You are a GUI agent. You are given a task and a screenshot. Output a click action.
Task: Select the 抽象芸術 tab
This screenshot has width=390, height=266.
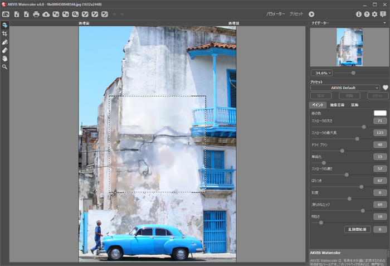[337, 105]
